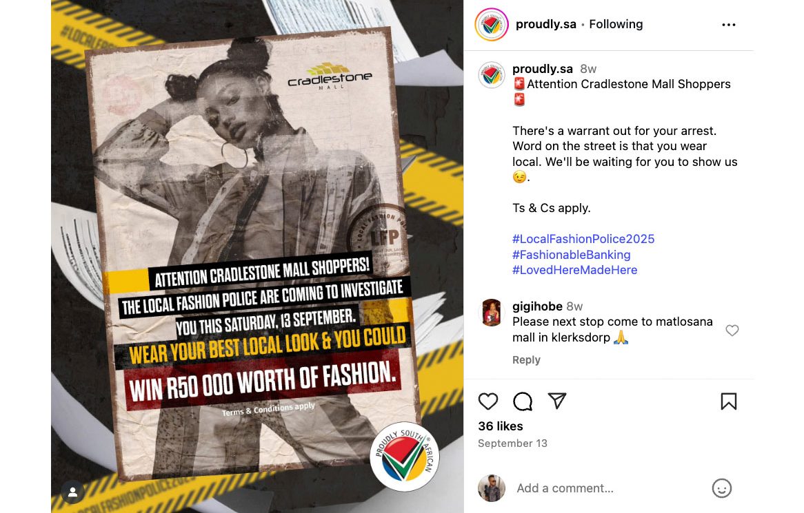
Task: Focus the Add a comment field
Action: [x=610, y=488]
